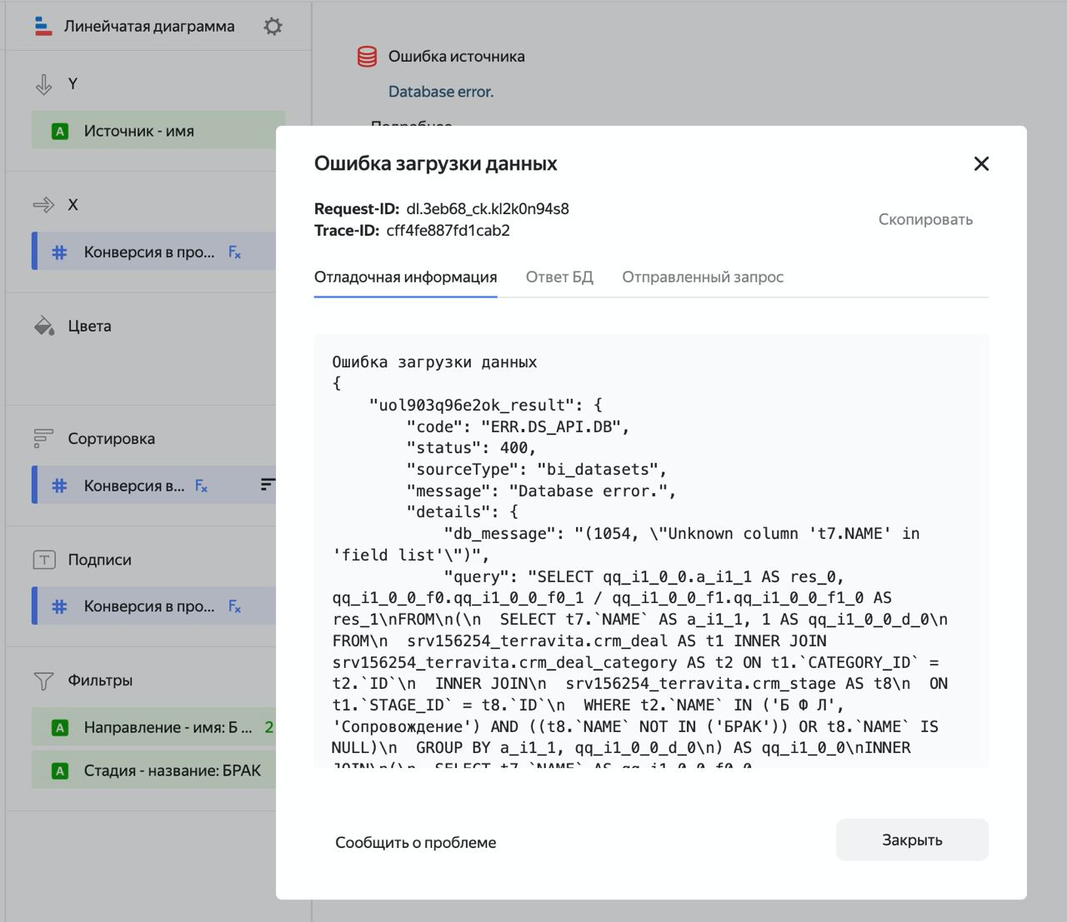Viewport: 1067px width, 922px height.
Task: Click the Sorting section icon
Action: coord(43,438)
